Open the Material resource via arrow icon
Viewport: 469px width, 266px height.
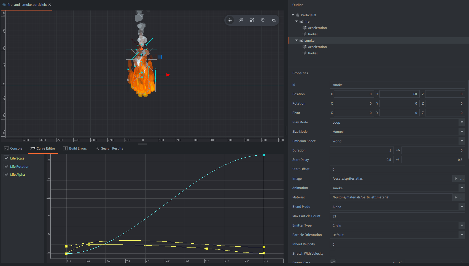click(x=456, y=197)
